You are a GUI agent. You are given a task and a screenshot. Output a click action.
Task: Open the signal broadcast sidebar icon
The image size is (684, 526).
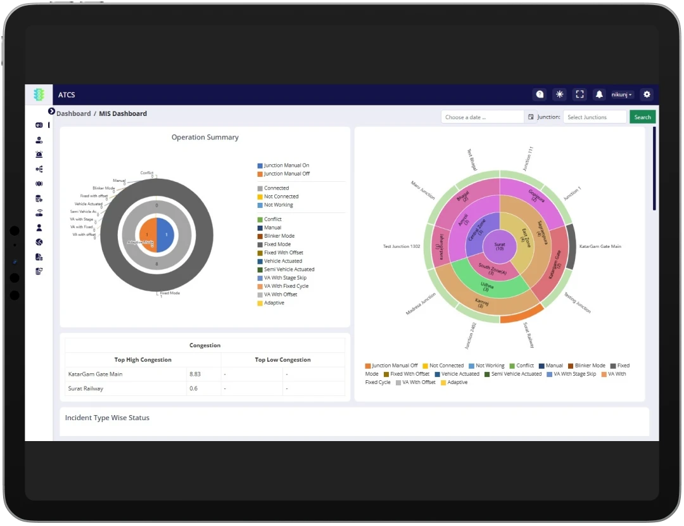point(39,184)
